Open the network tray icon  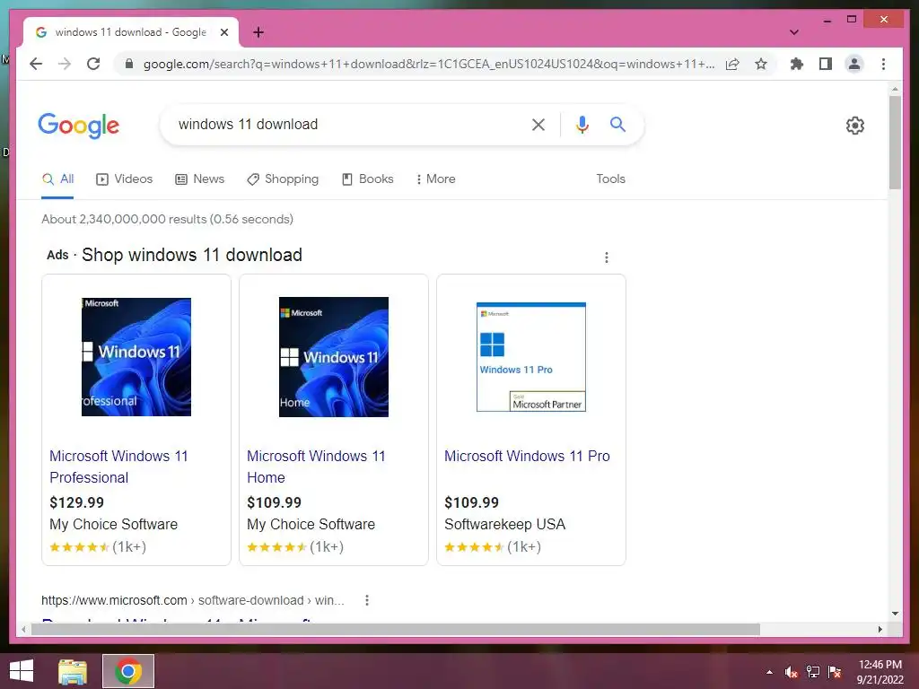[x=813, y=672]
